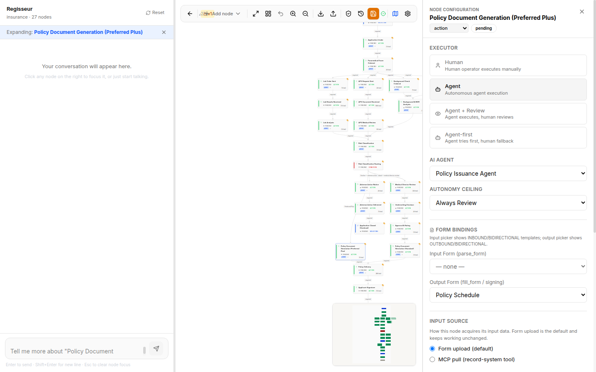Select Agent executor option
The image size is (596, 372).
pos(508,89)
